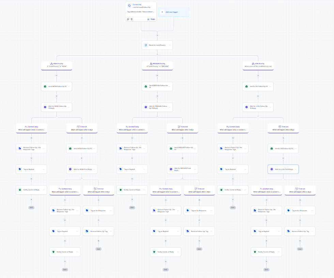Screen dimensions: 334x278
Task: Open the three-dot menu on Wait for LOW Final Reply
Action: tap(295, 169)
